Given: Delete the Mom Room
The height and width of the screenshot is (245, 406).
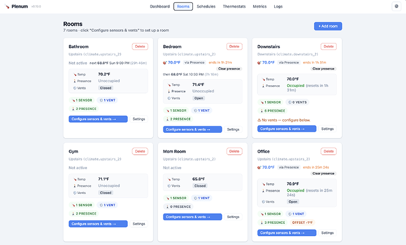Looking at the screenshot, I should point(234,152).
